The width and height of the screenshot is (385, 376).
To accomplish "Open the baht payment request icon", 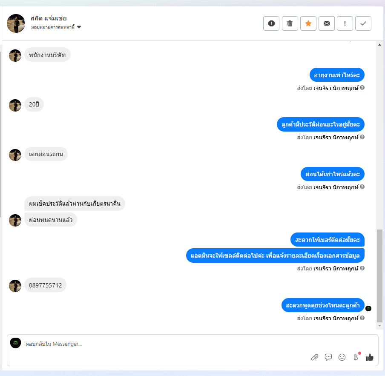I will coord(356,357).
